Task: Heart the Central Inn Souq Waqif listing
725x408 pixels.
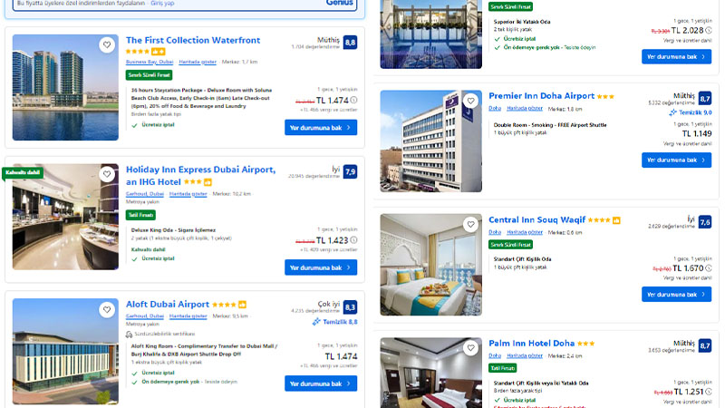Action: [472, 224]
